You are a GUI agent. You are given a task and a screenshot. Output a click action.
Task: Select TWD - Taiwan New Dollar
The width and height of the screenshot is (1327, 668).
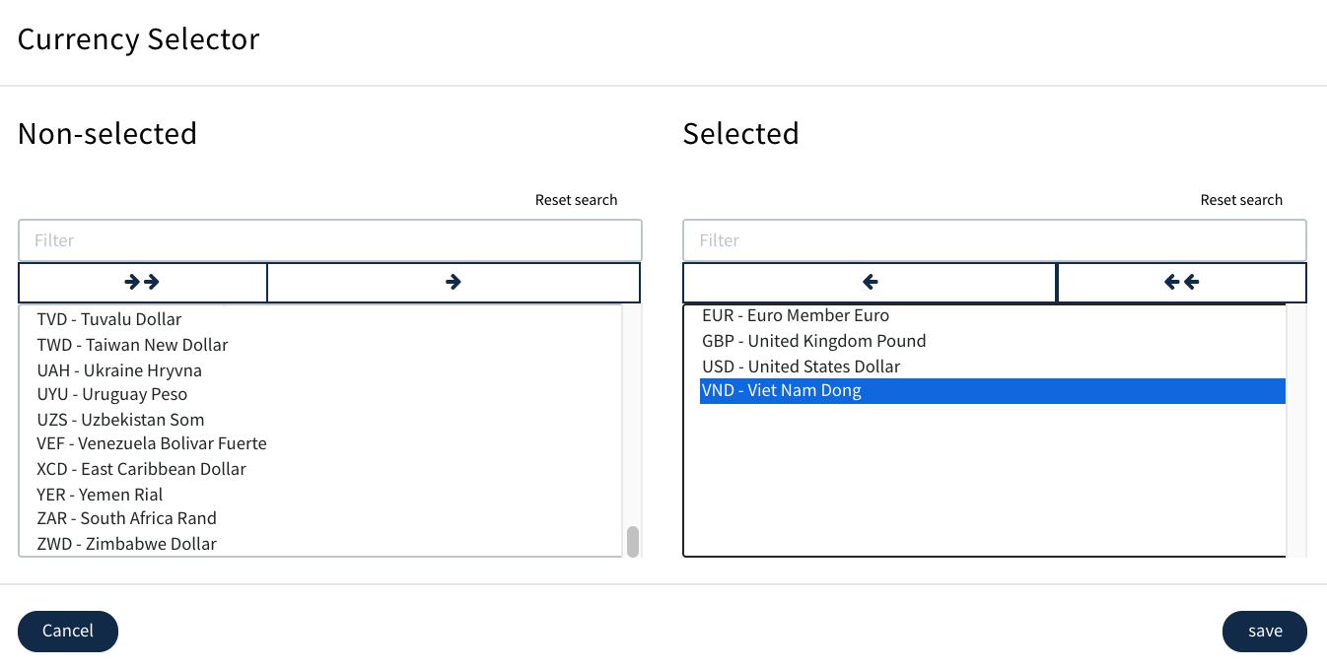point(132,345)
